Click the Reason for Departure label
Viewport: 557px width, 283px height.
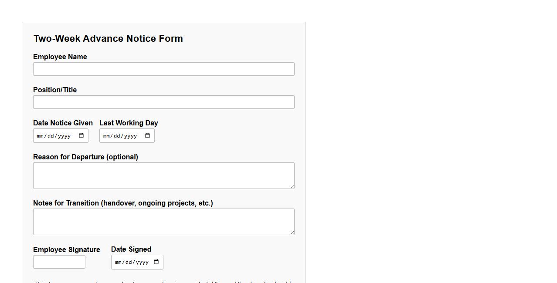(x=85, y=157)
